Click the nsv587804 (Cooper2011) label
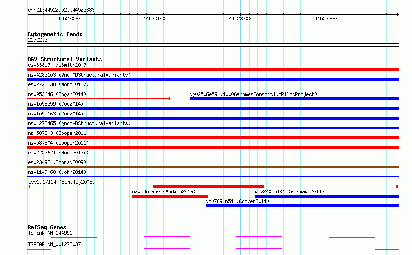The width and height of the screenshot is (412, 255). [58, 143]
